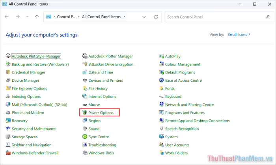The height and width of the screenshot is (165, 276).
Task: Click the Network and Sharing Centre icon
Action: (161, 104)
